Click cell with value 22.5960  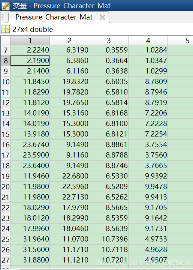coord(69,187)
